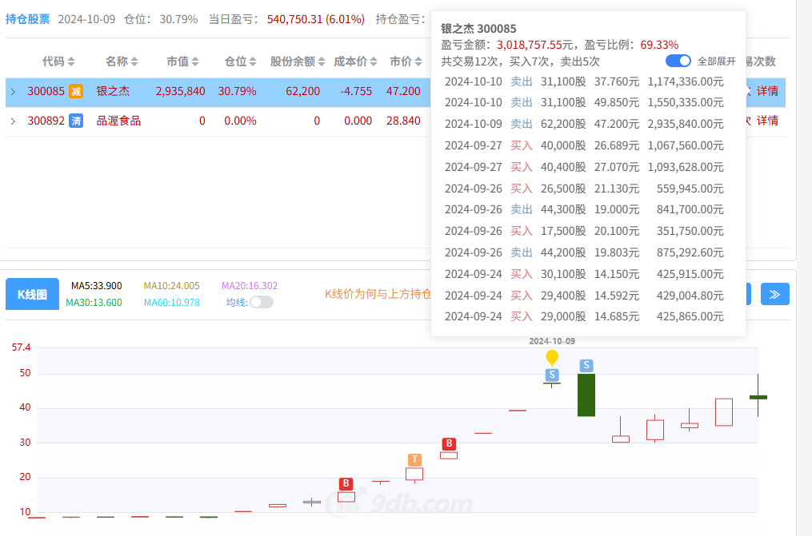
Task: Click the double-arrow next button beside the chart
Action: [x=774, y=294]
